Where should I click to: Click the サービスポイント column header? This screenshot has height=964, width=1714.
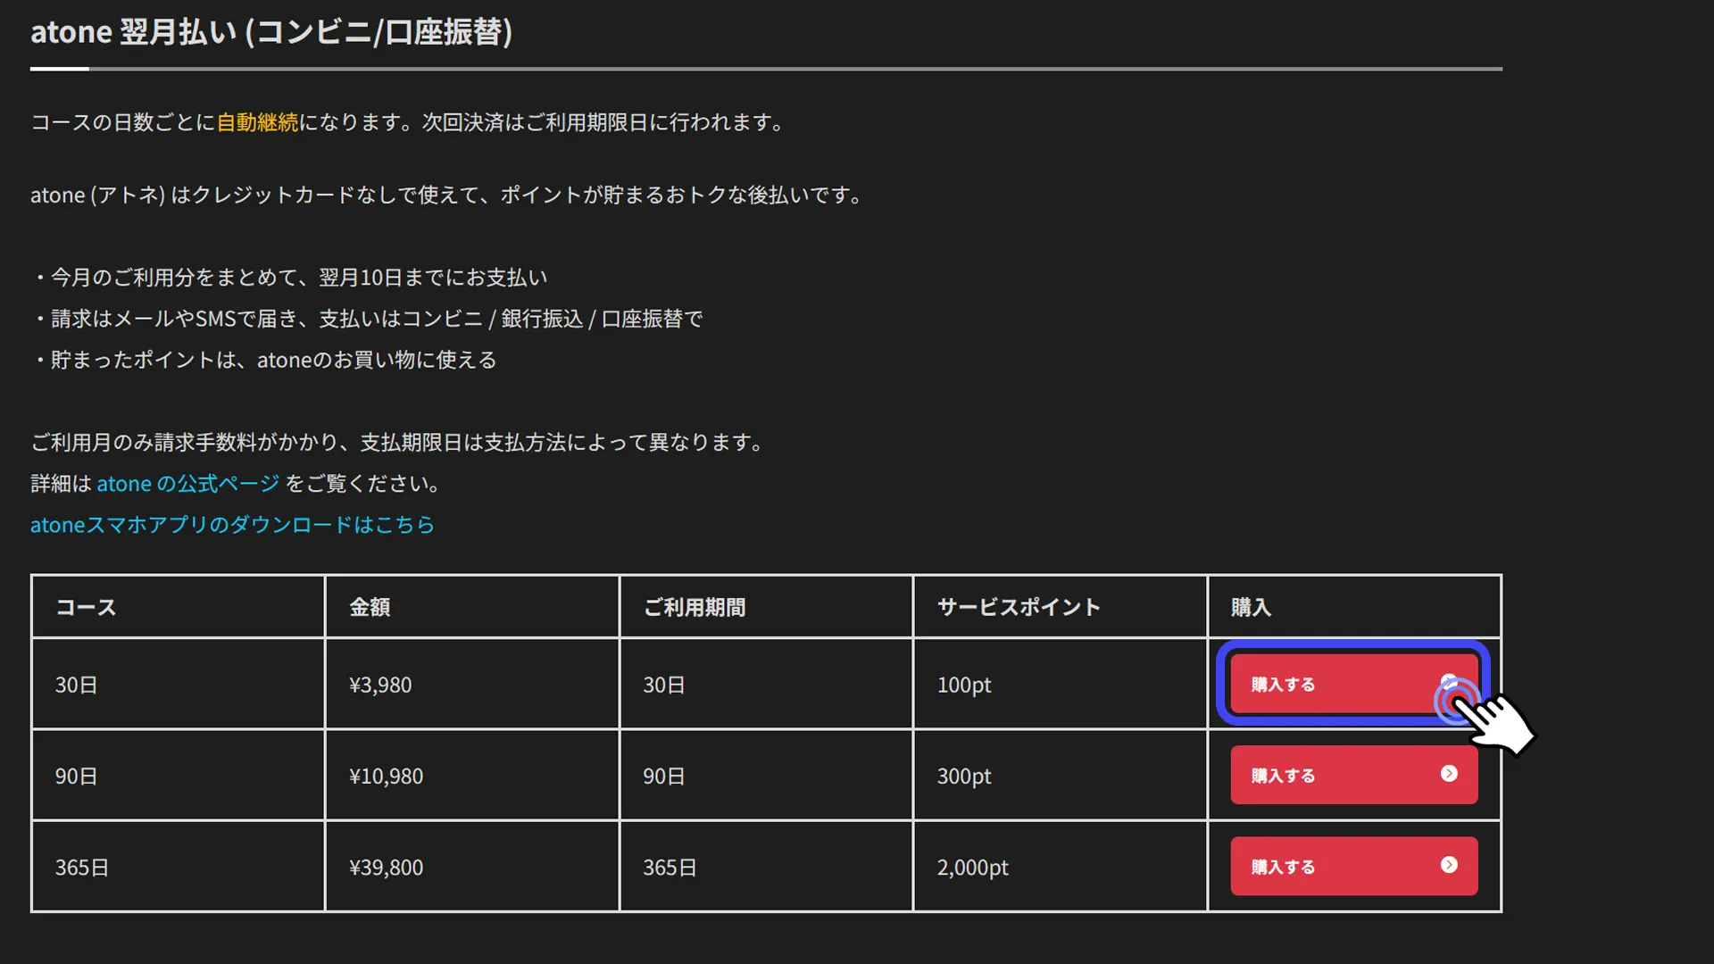(1019, 608)
